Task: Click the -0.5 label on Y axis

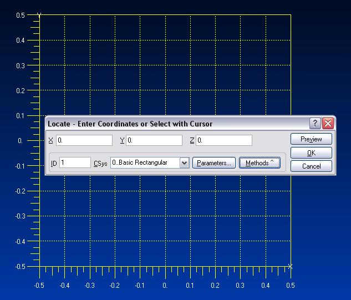Action: coord(20,267)
